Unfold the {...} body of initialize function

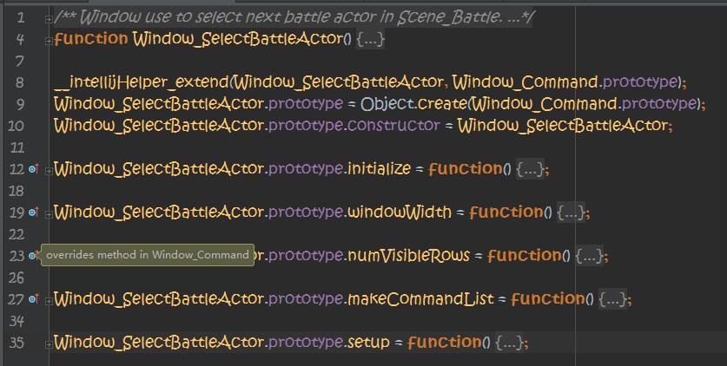pyautogui.click(x=530, y=169)
